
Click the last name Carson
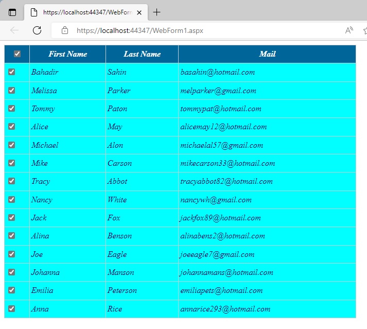[119, 163]
